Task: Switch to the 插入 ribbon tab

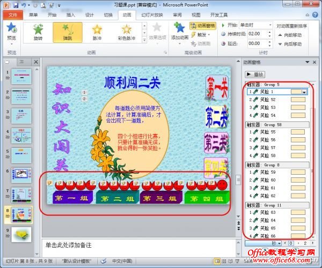Action: click(71, 15)
